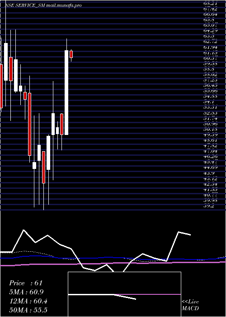The image size is (226, 317).
Task: Click the 61.94 price axis label
Action: 211,47
